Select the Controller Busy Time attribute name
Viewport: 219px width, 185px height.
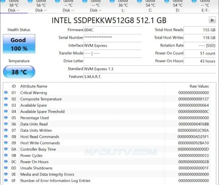coord(38,149)
